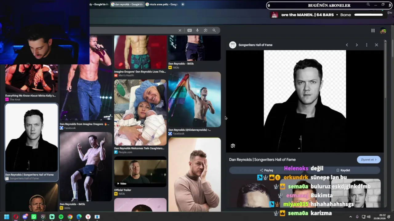Save the image with Kaydet button
Screen dimensions: 394x221
[x=343, y=170]
